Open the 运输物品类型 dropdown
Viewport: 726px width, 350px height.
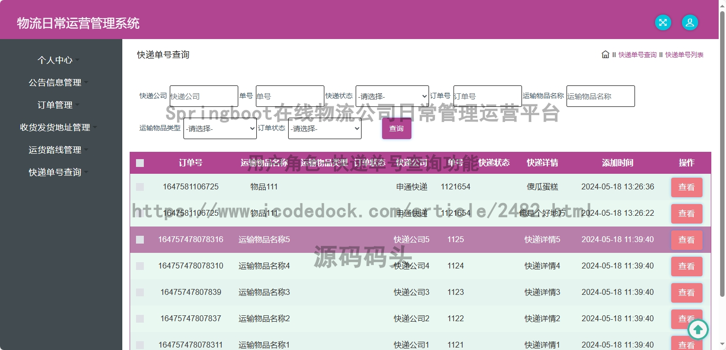tap(220, 128)
